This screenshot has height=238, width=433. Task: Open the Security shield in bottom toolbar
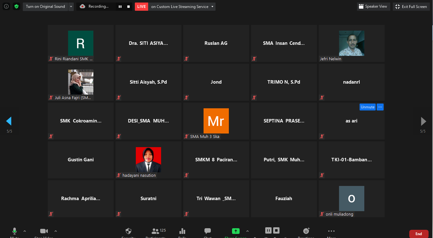click(x=129, y=231)
